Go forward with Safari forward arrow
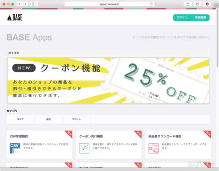This screenshot has width=219, height=171. [x=25, y=4]
